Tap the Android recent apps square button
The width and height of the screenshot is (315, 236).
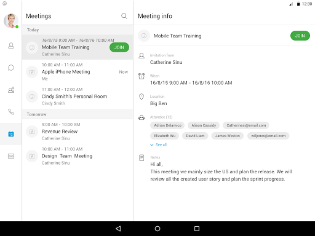(x=197, y=229)
